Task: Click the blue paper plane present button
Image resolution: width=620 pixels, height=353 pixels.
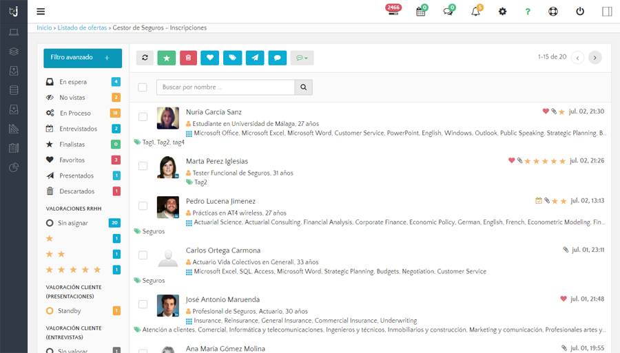Action: click(x=255, y=58)
